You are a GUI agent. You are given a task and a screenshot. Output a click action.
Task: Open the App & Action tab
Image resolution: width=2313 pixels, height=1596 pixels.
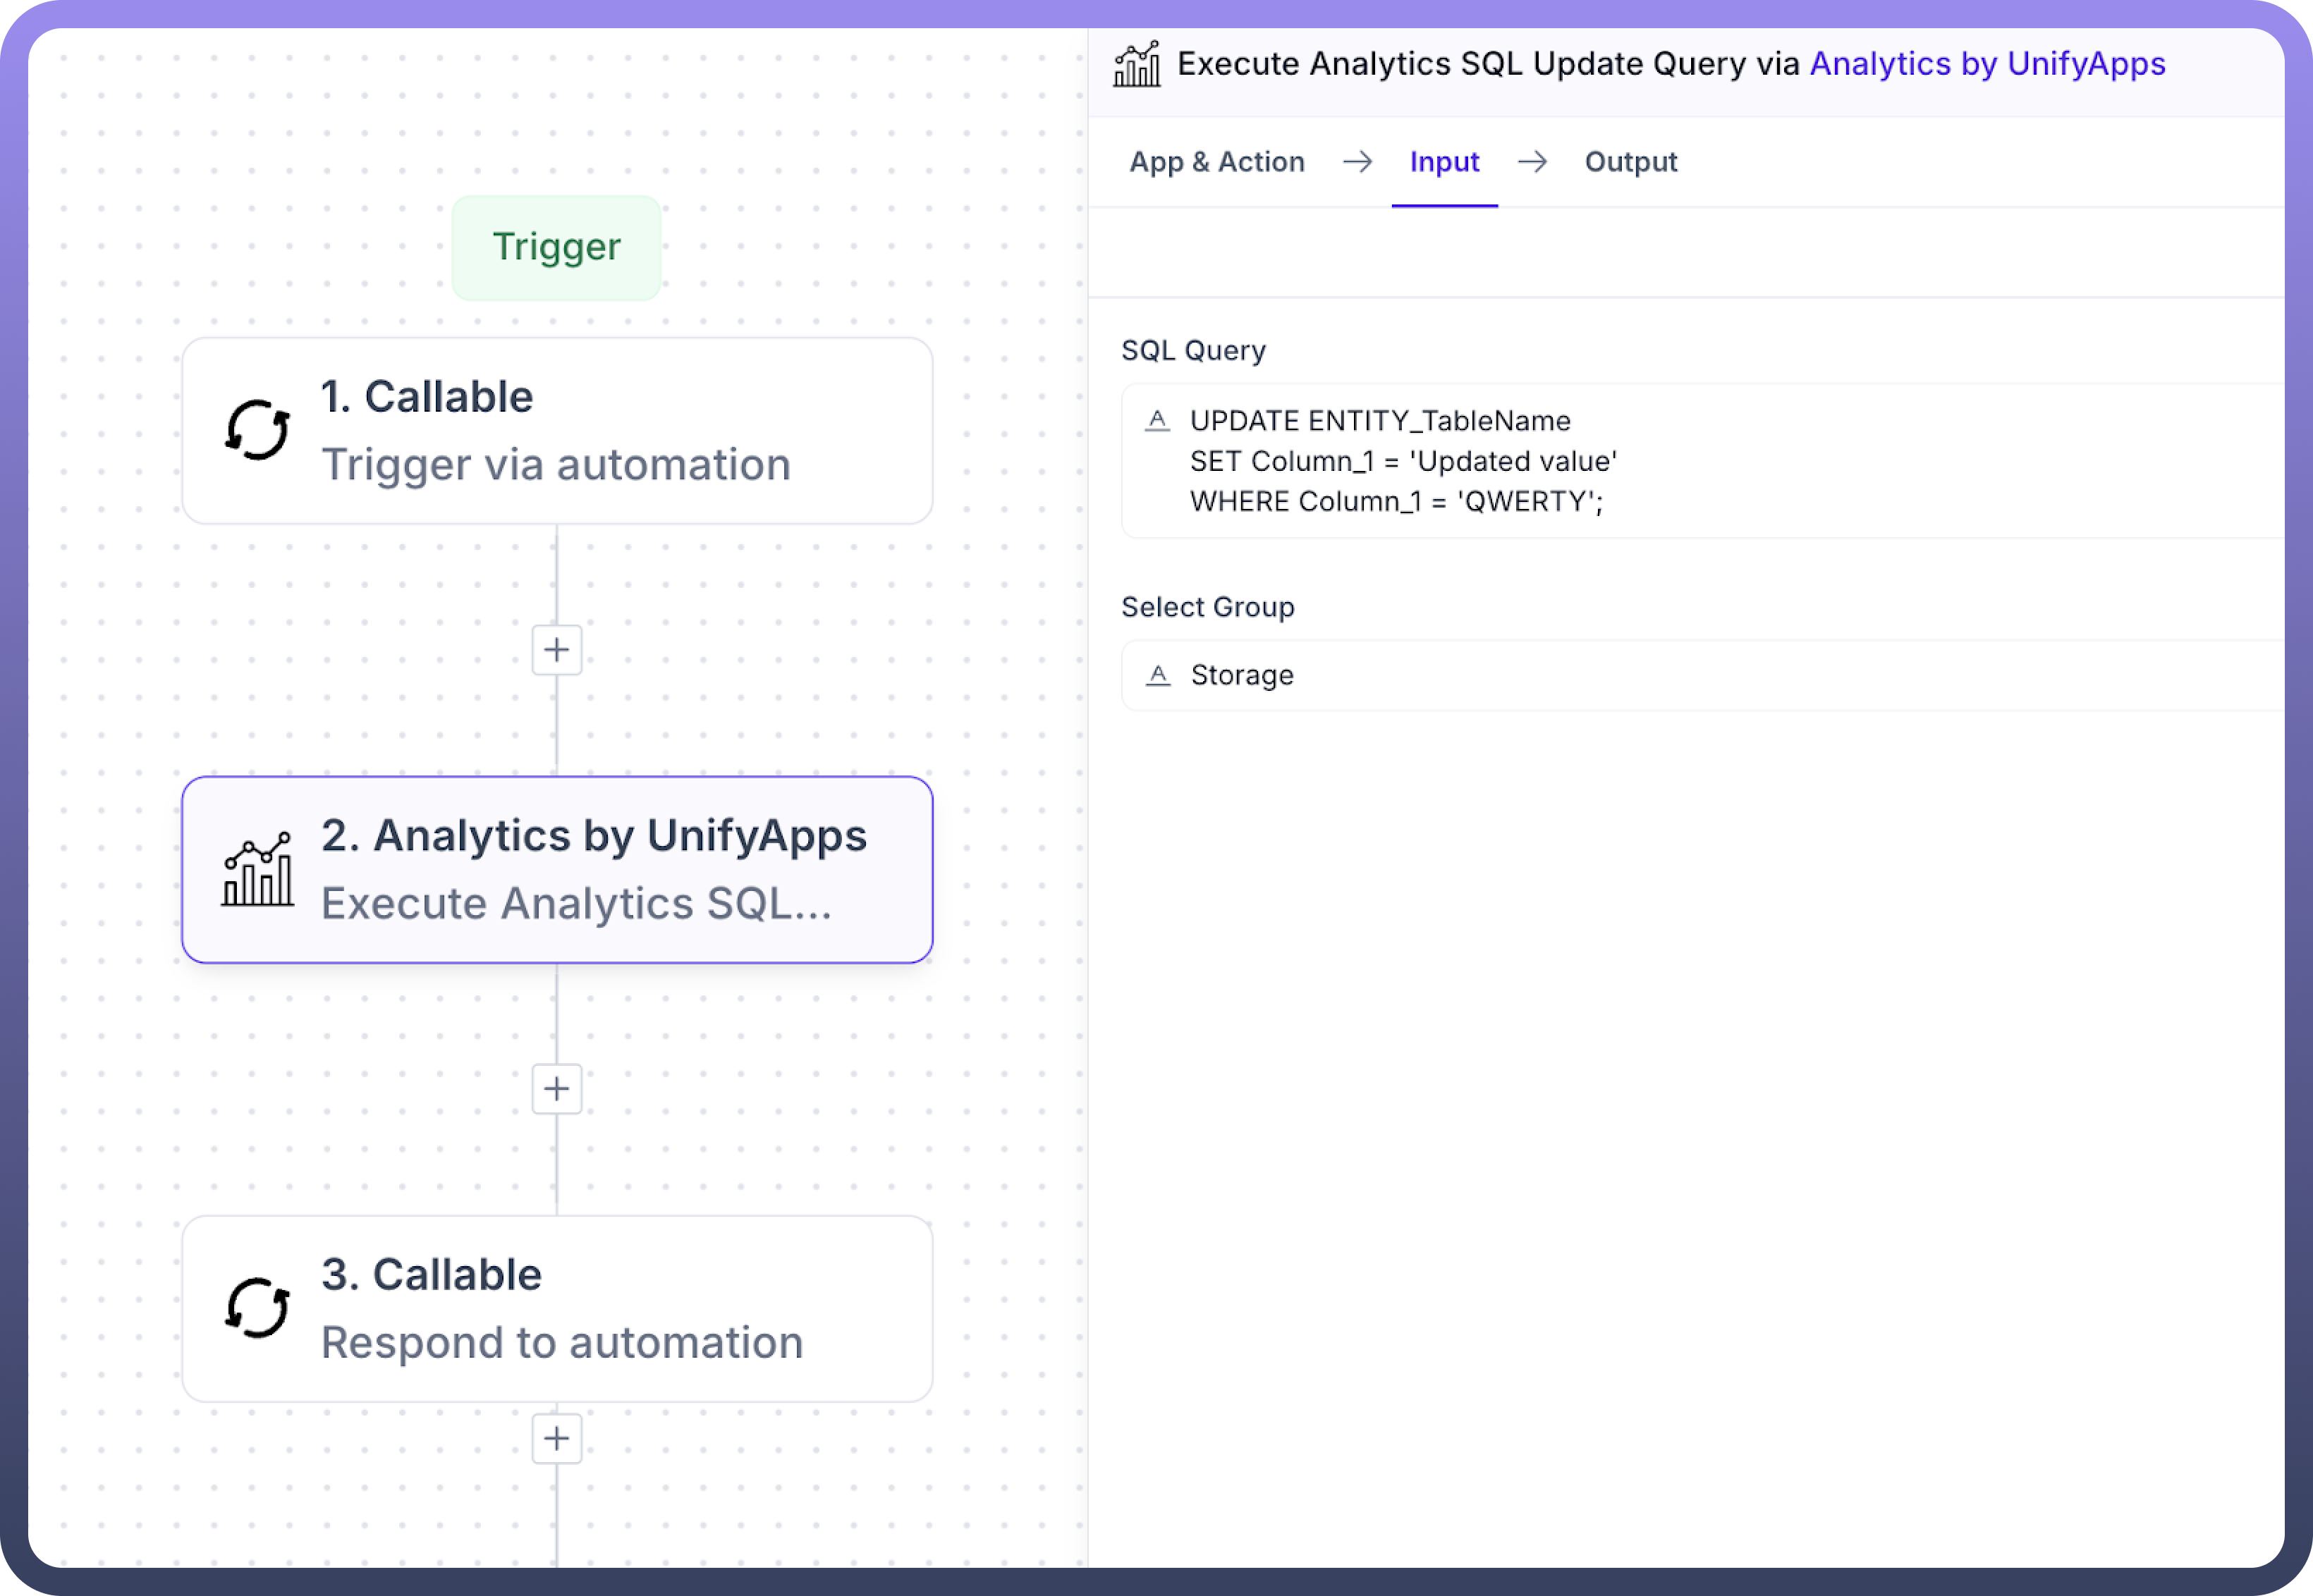tap(1216, 162)
